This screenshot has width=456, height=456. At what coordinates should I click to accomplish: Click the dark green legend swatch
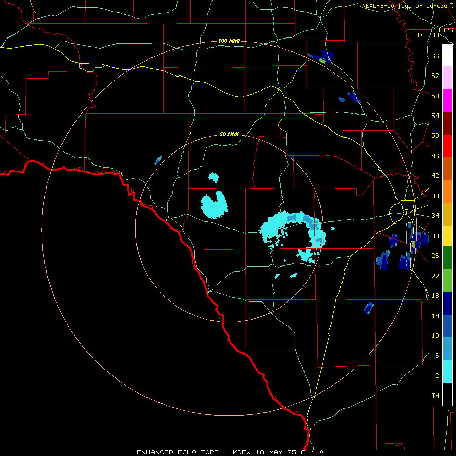point(447,258)
